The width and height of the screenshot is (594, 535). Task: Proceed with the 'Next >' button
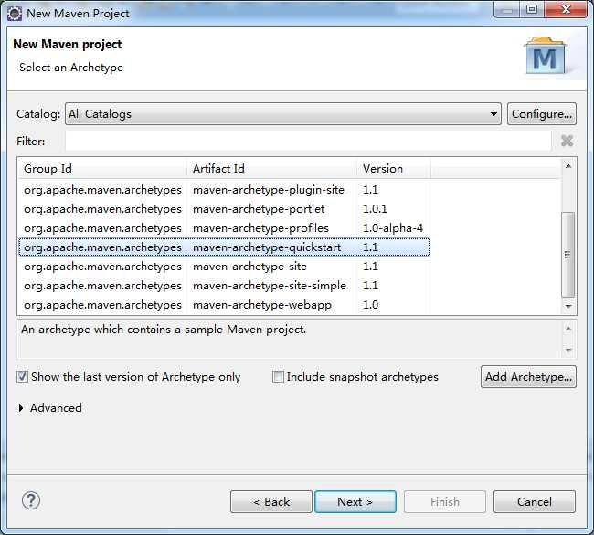[355, 502]
